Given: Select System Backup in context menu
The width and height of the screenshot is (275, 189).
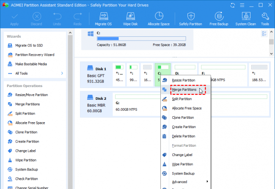Looking at the screenshot, I should (x=186, y=173).
